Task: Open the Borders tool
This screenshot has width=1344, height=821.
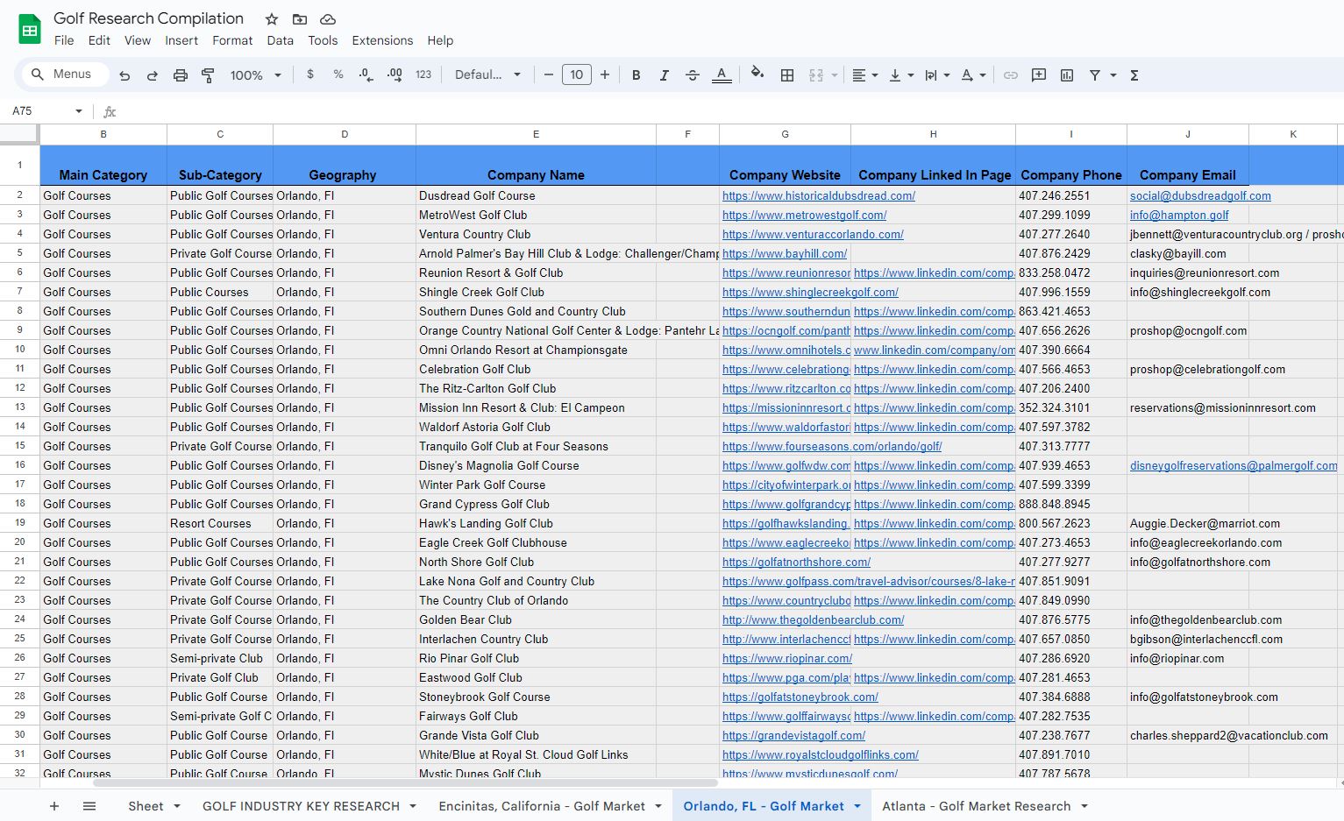Action: [x=787, y=75]
